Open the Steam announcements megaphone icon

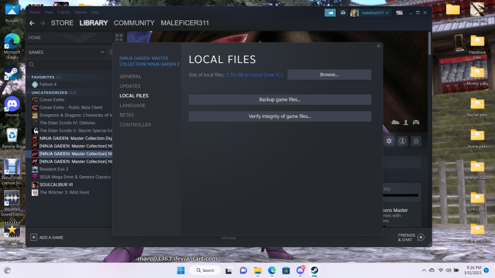coord(330,12)
